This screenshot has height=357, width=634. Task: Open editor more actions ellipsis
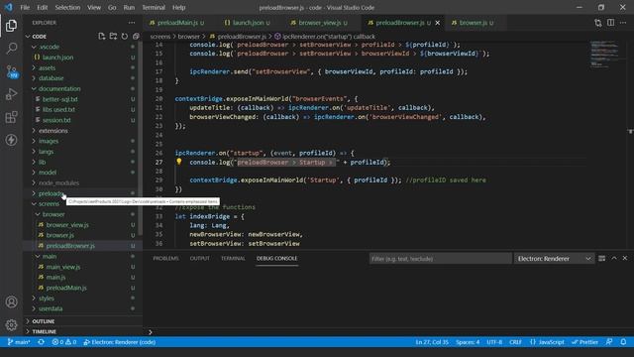[x=623, y=23]
